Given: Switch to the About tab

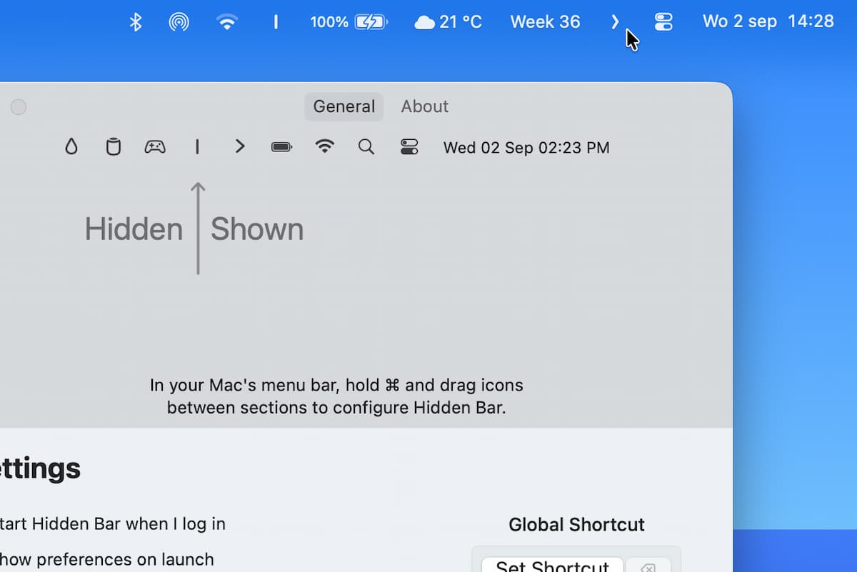Looking at the screenshot, I should [425, 106].
